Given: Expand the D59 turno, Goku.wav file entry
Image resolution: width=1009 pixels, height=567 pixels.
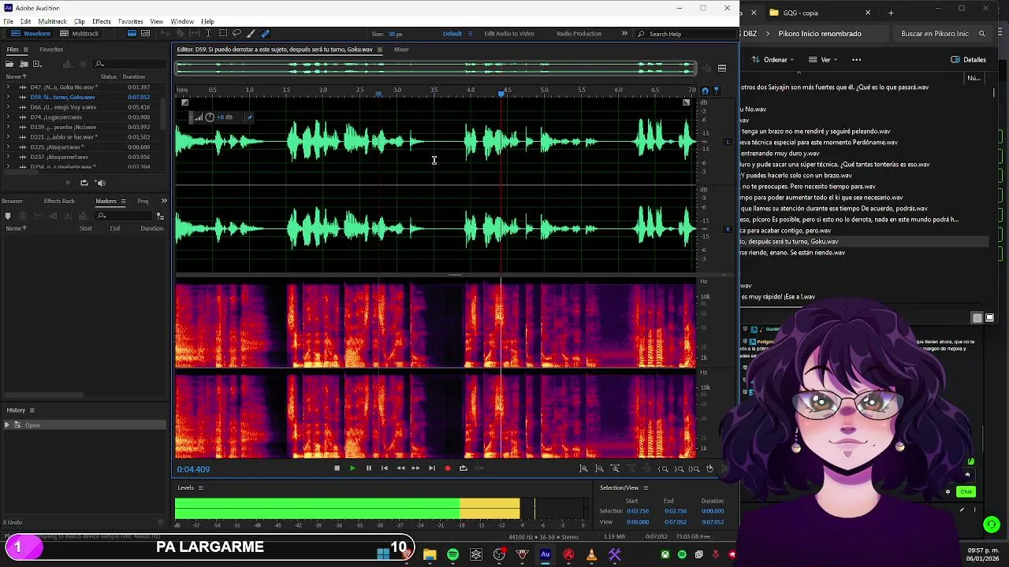Looking at the screenshot, I should coord(9,97).
